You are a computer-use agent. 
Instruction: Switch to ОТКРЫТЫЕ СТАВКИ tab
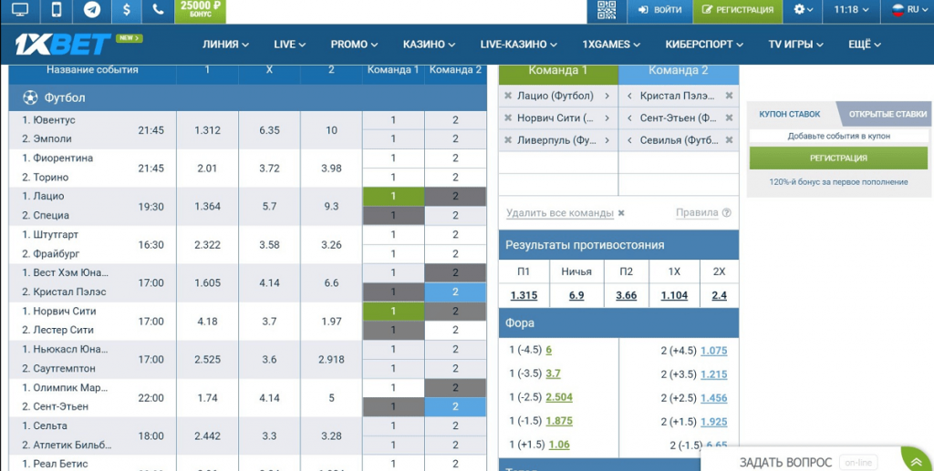pyautogui.click(x=887, y=114)
